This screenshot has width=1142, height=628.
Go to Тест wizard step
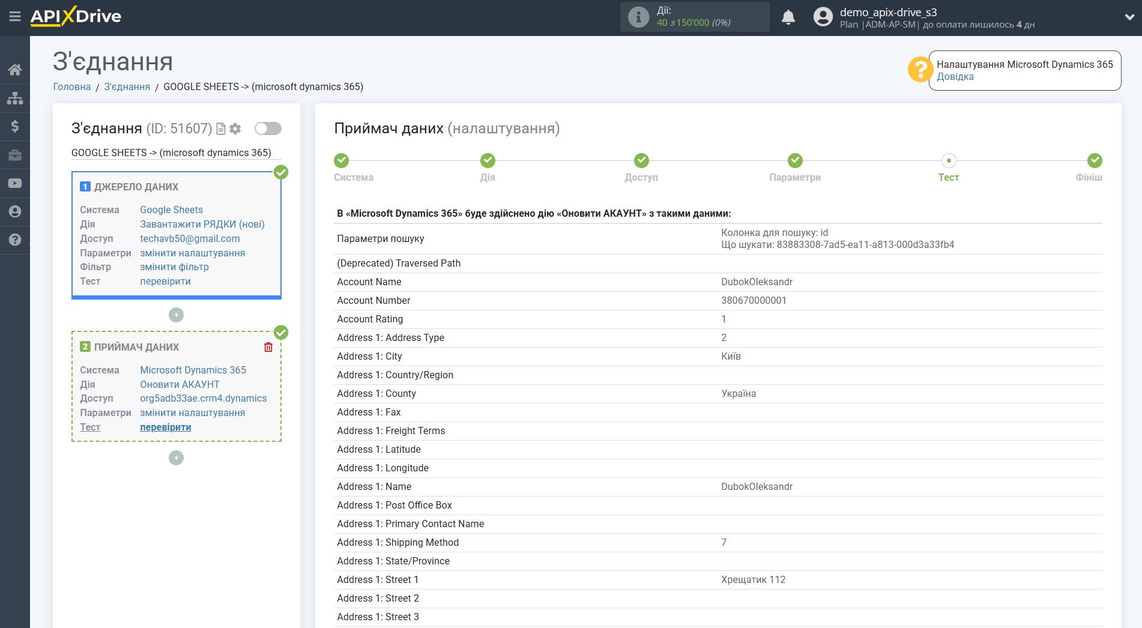pos(949,160)
